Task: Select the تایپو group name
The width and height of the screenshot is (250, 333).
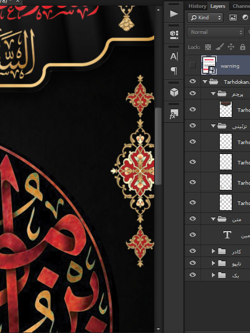Action: pos(236,264)
